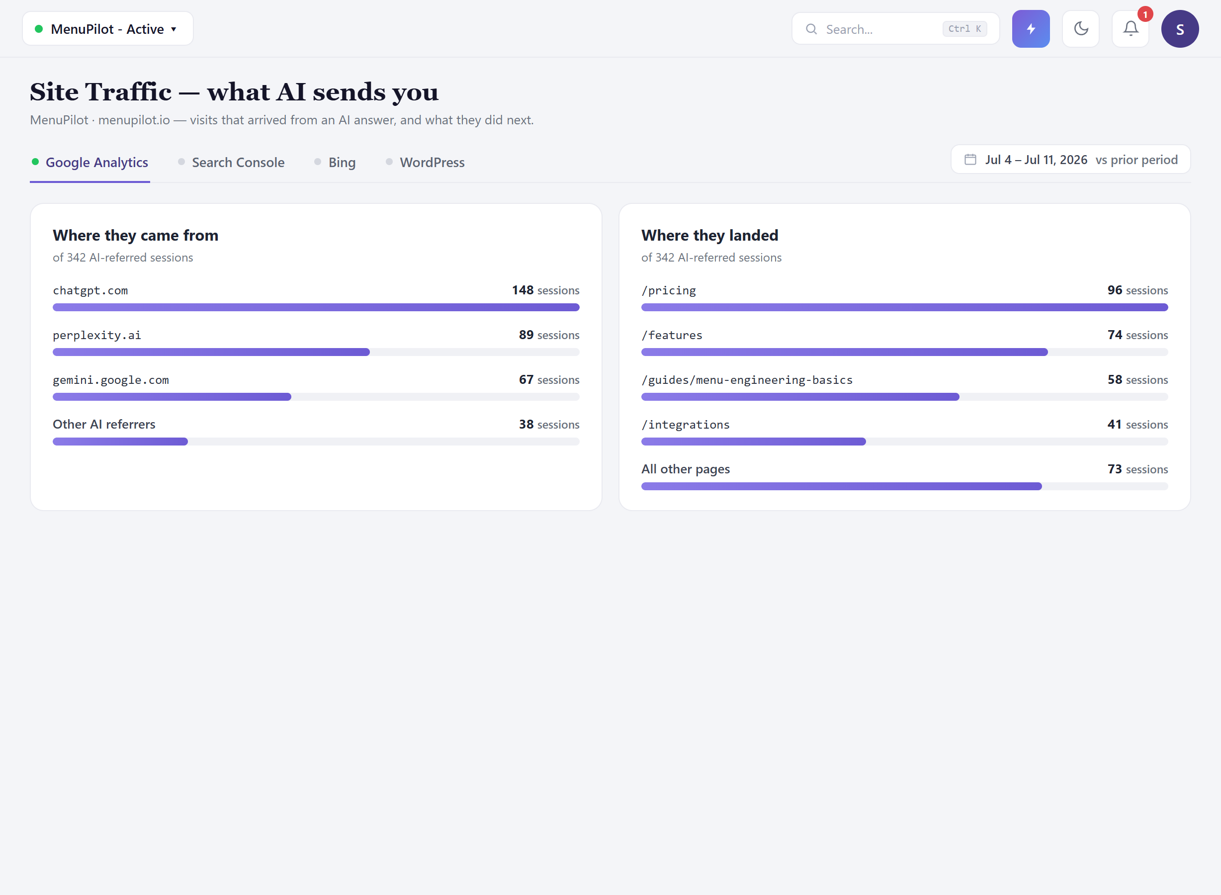Click the search magnifier icon
Viewport: 1221px width, 895px height.
click(x=811, y=29)
